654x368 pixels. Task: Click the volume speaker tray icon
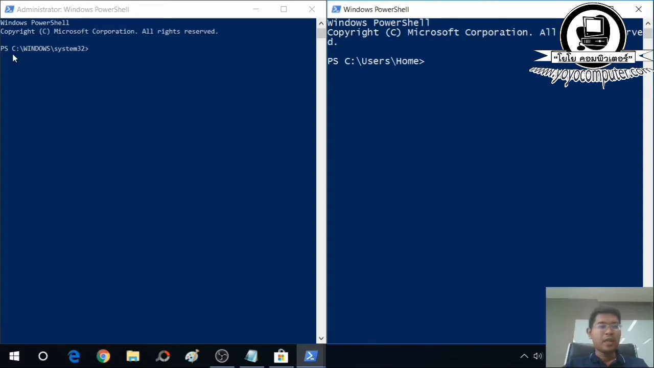tap(538, 356)
